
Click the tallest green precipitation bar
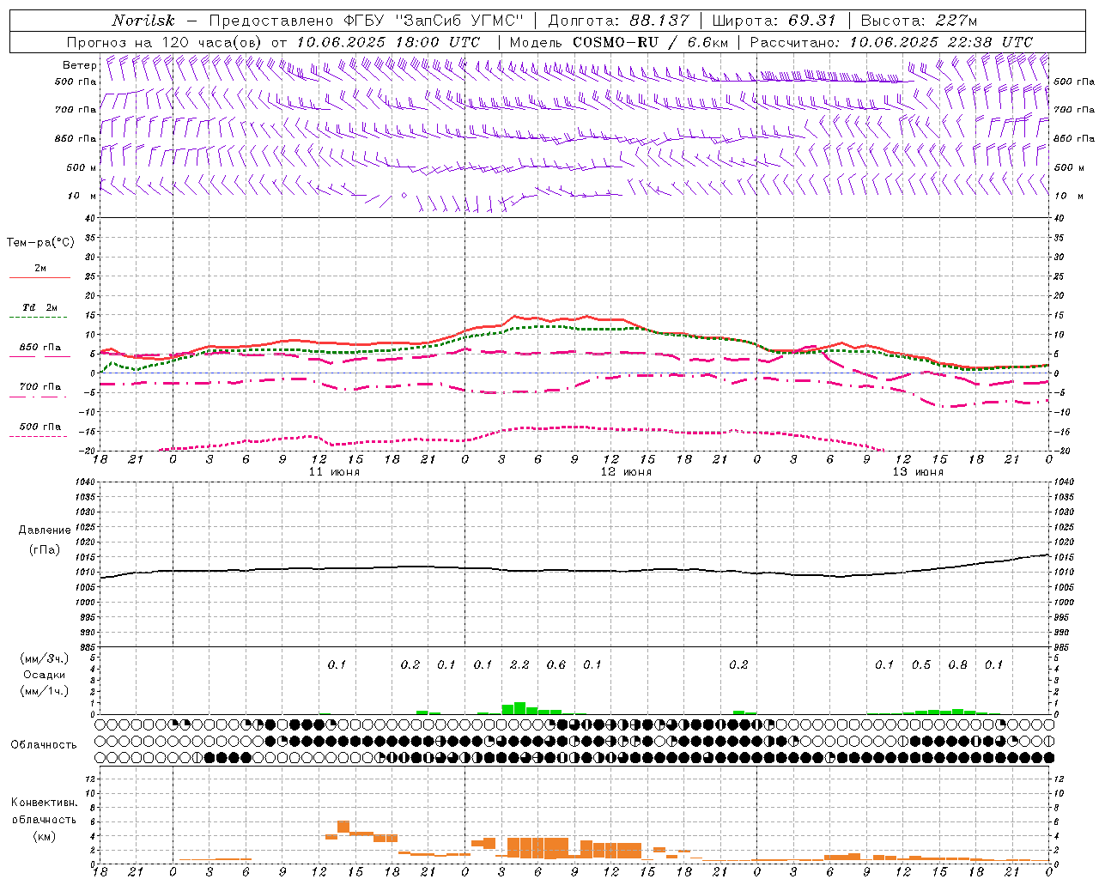coord(519,708)
